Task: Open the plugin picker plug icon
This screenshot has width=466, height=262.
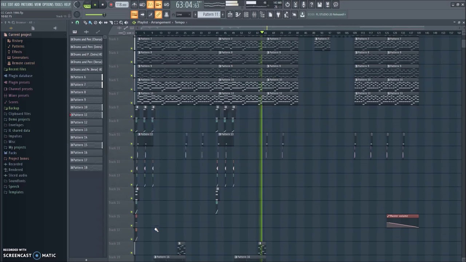Action: click(x=278, y=15)
